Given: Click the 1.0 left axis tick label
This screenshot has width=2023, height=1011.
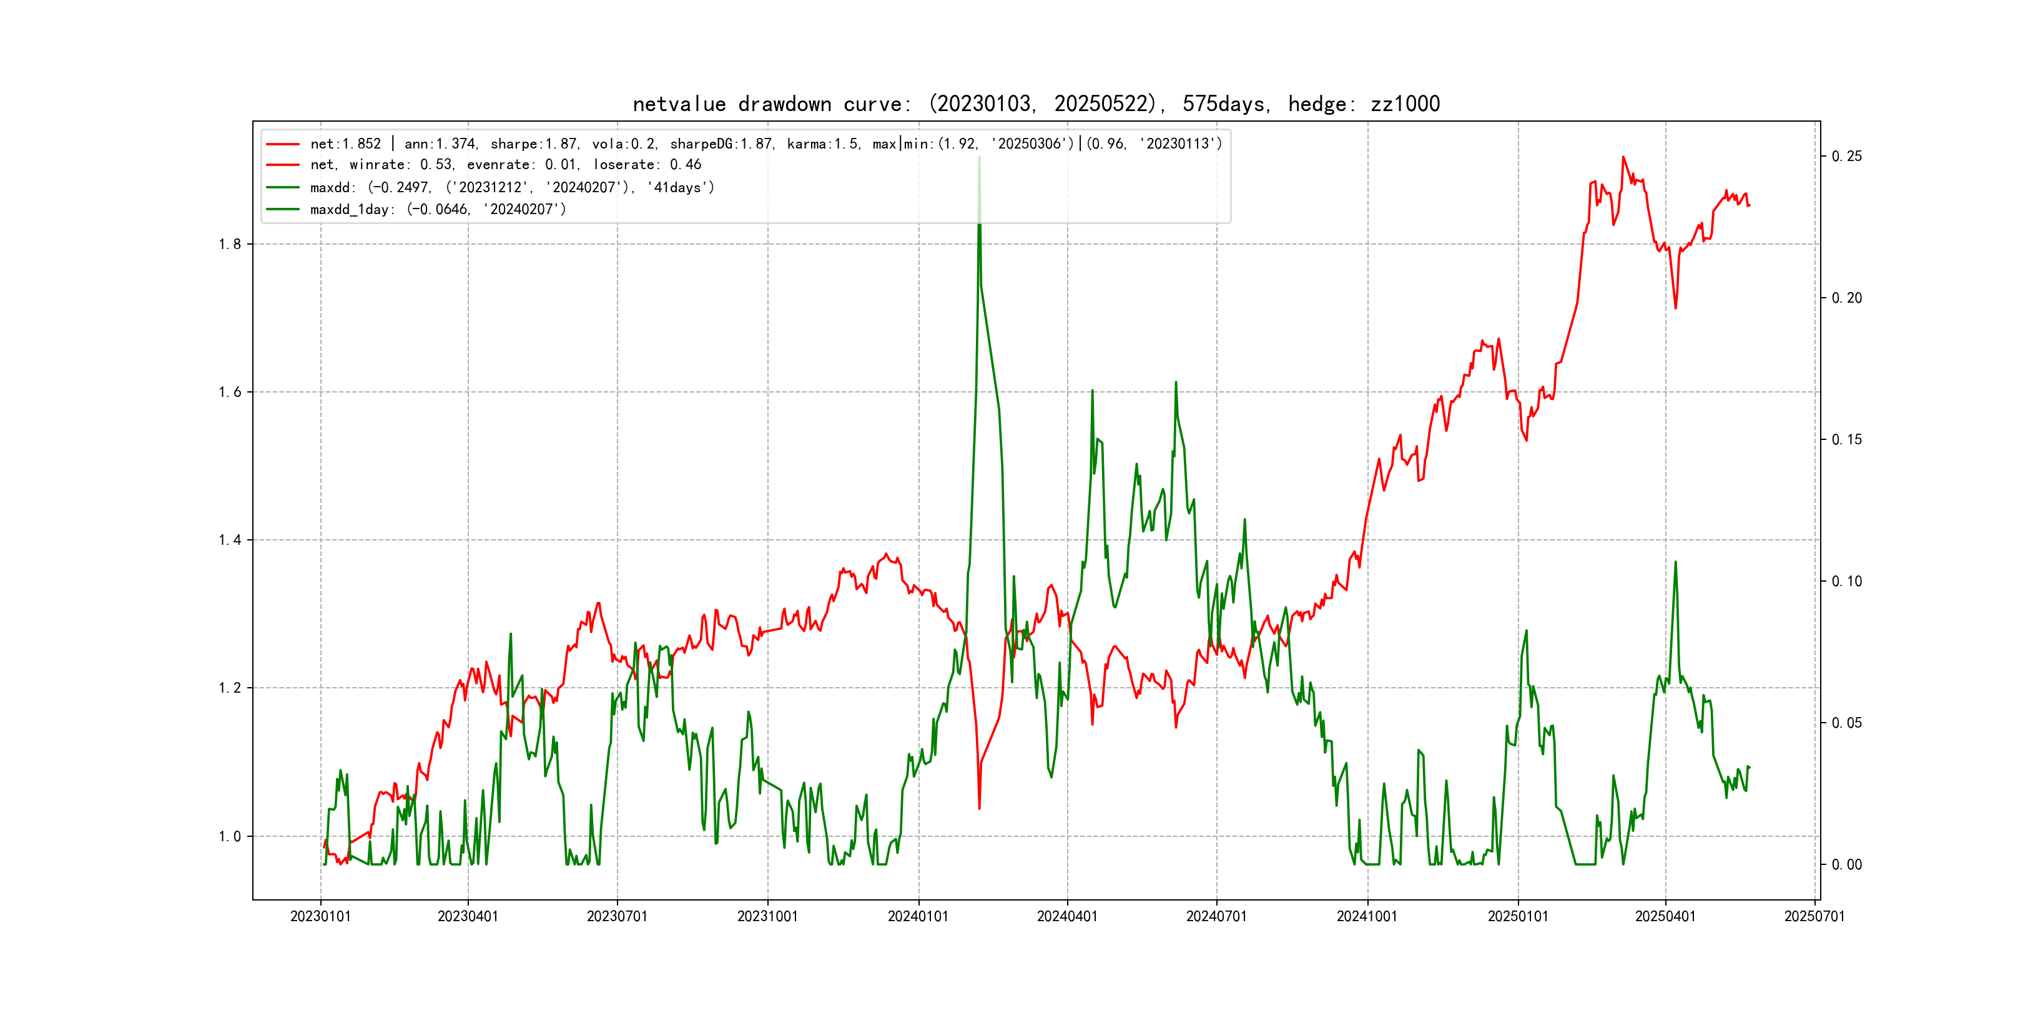Looking at the screenshot, I should (x=230, y=837).
